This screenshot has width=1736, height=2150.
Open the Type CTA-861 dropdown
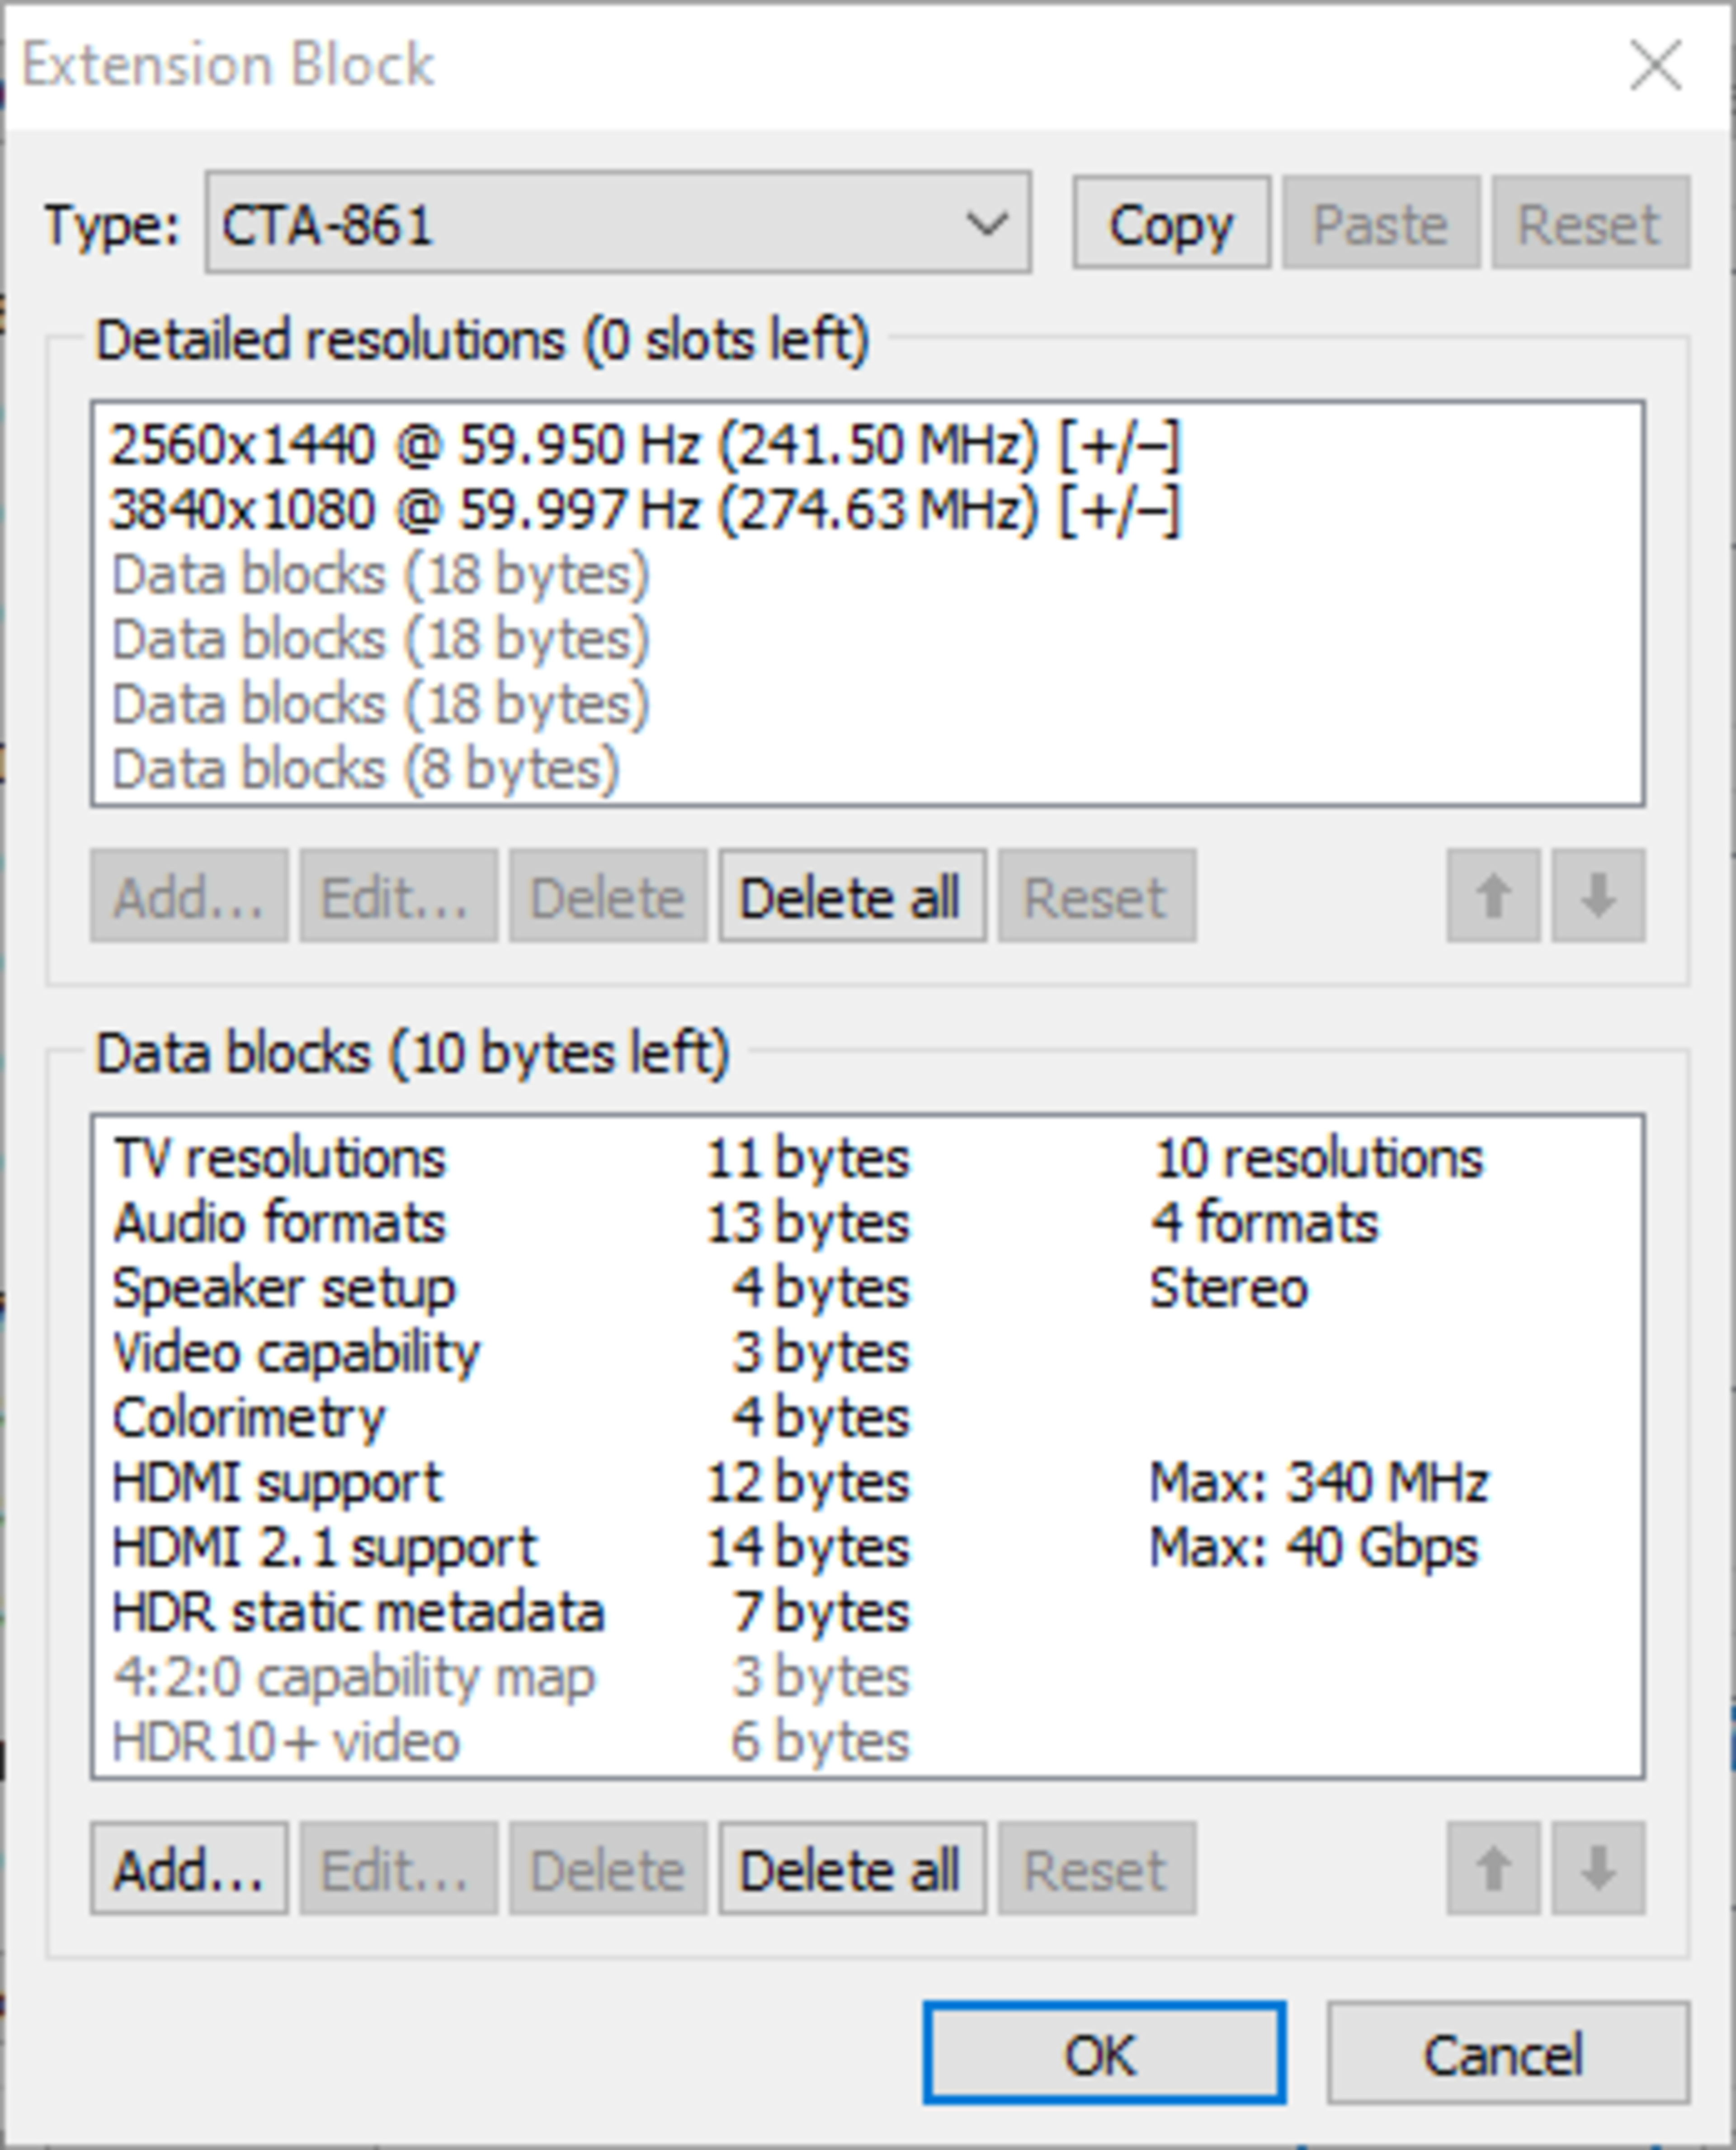pyautogui.click(x=618, y=223)
